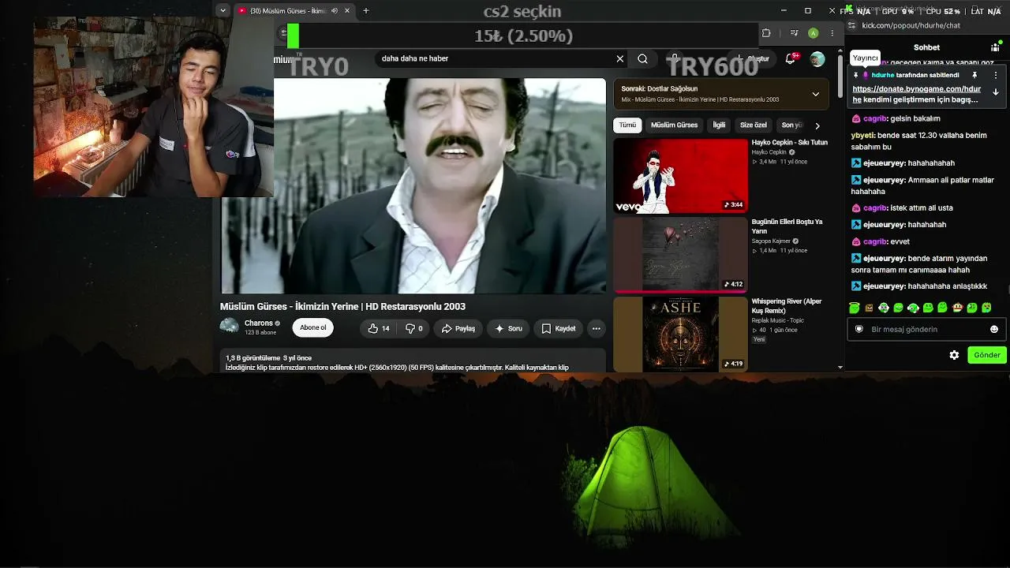Screen dimensions: 1010x568
Task: Open YouTube notifications bell
Action: click(790, 59)
